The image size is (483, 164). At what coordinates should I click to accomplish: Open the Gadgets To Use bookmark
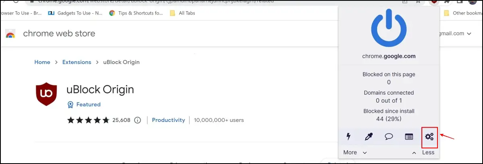click(x=75, y=13)
